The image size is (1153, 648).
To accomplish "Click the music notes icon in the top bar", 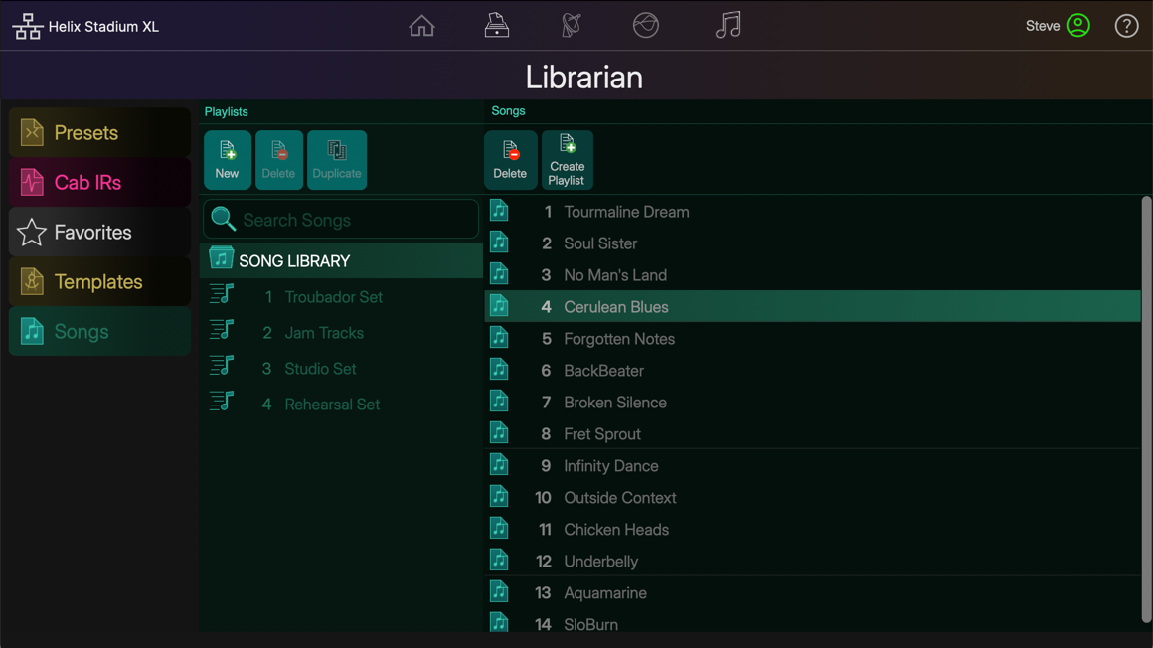I will [x=728, y=25].
